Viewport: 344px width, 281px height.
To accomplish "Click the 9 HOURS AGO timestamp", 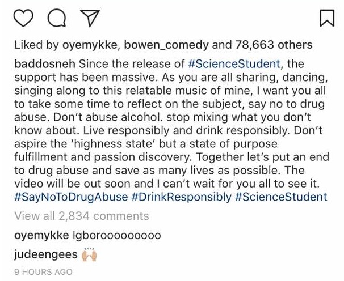I will pyautogui.click(x=43, y=272).
